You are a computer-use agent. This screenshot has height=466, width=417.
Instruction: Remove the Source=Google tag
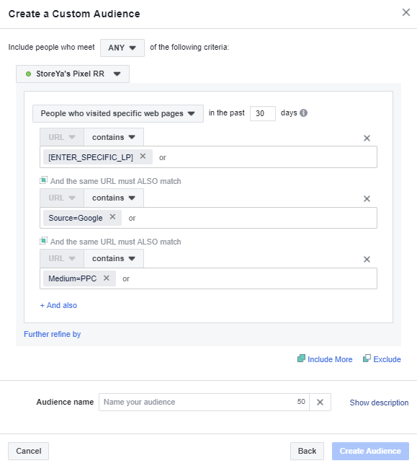tap(112, 217)
